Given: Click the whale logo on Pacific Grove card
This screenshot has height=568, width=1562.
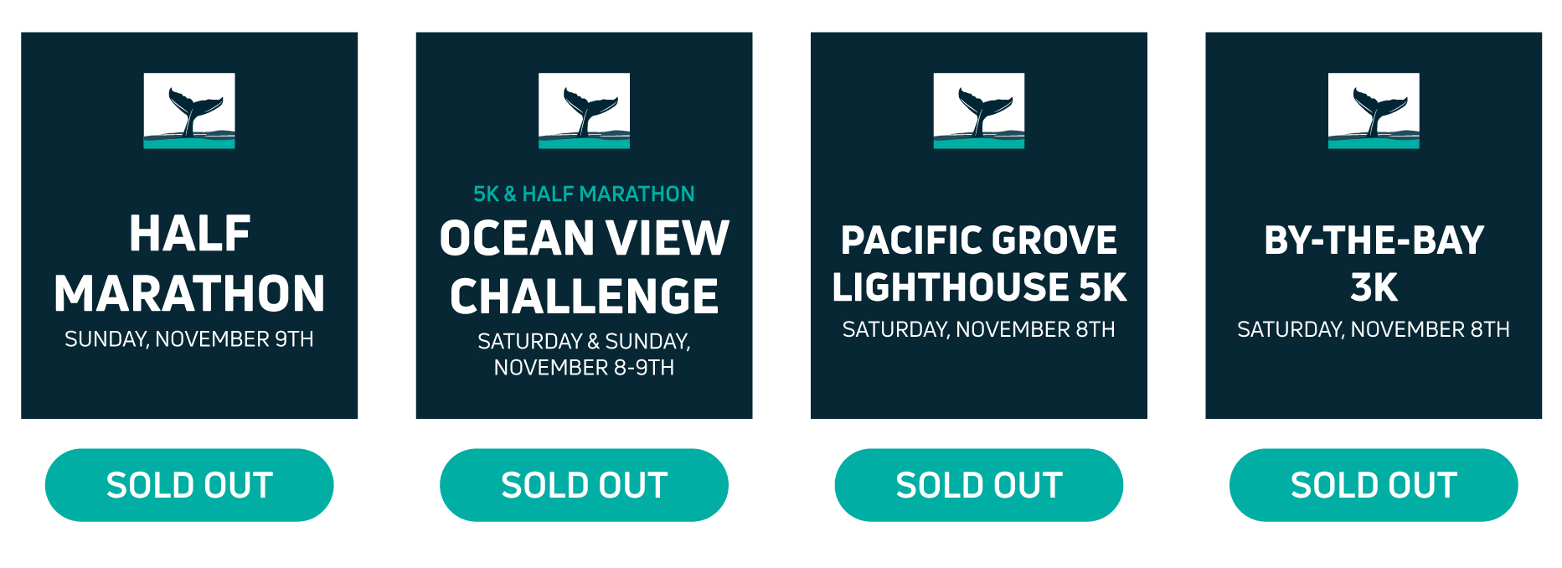Looking at the screenshot, I should click(978, 111).
